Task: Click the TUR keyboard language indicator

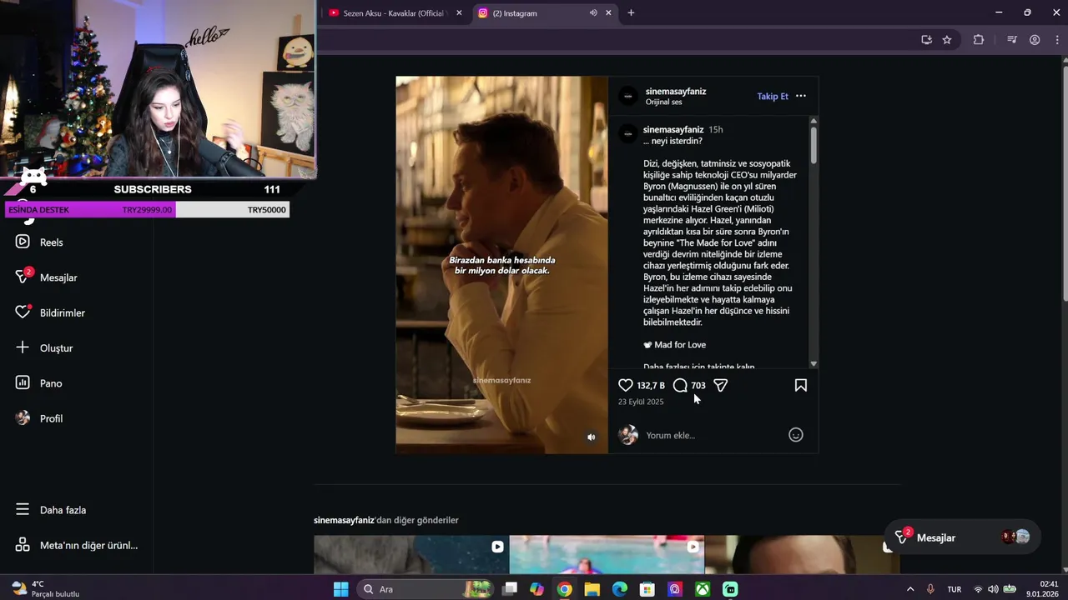Action: pos(955,589)
